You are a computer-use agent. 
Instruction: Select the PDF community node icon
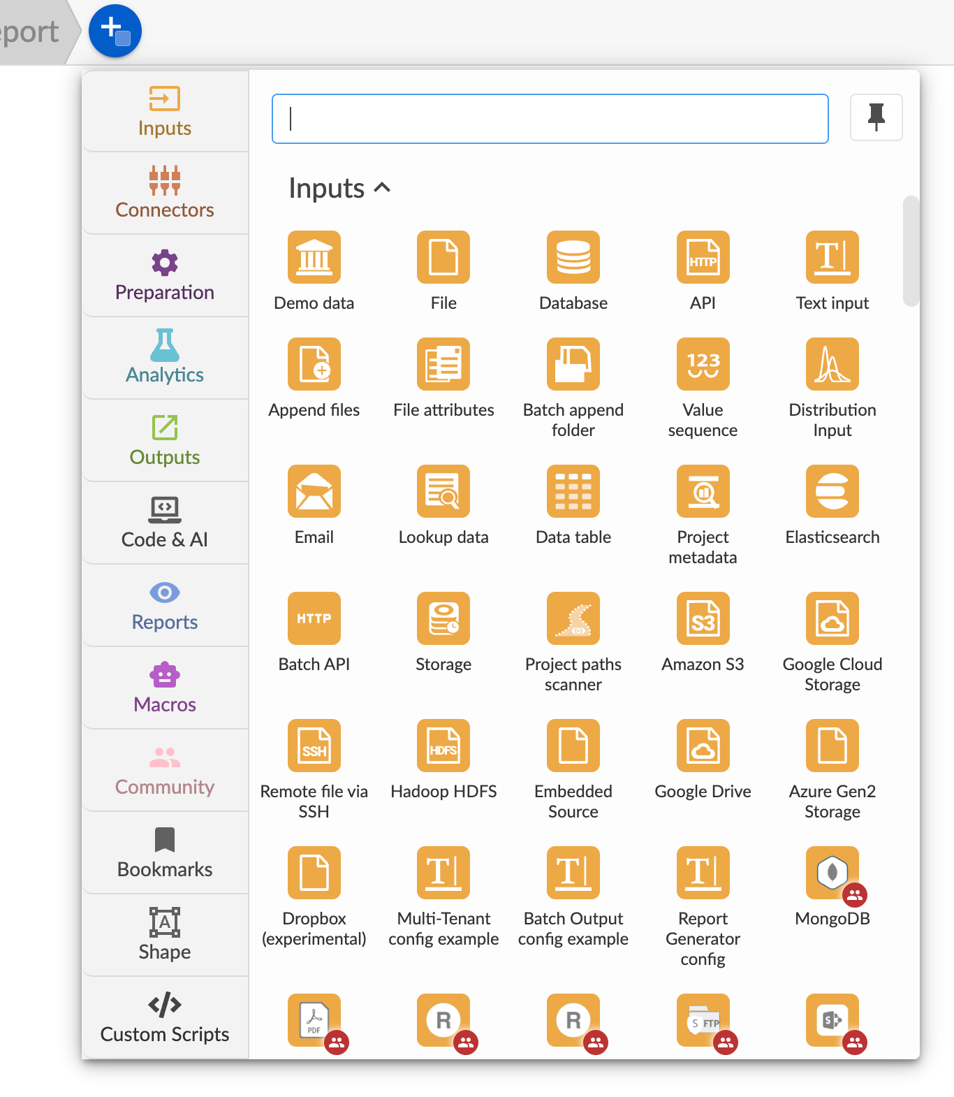314,1020
